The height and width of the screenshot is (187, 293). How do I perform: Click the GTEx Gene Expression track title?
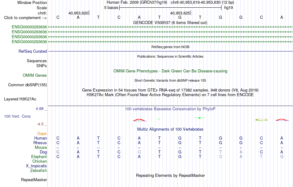(170, 90)
